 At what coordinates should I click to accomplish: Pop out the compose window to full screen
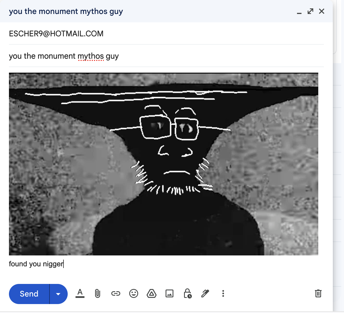[x=310, y=11]
